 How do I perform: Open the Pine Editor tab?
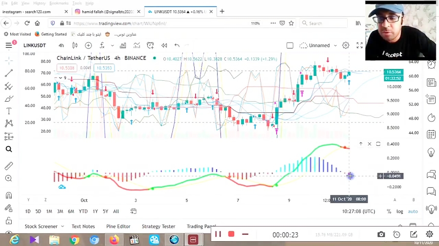(118, 226)
